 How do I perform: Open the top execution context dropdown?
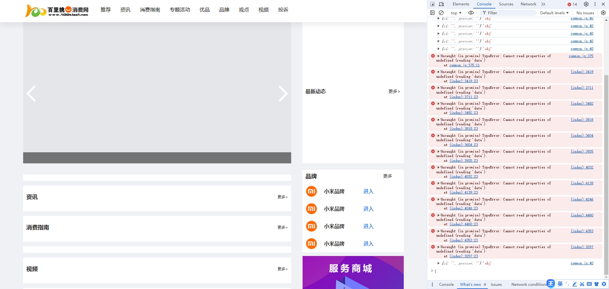456,13
